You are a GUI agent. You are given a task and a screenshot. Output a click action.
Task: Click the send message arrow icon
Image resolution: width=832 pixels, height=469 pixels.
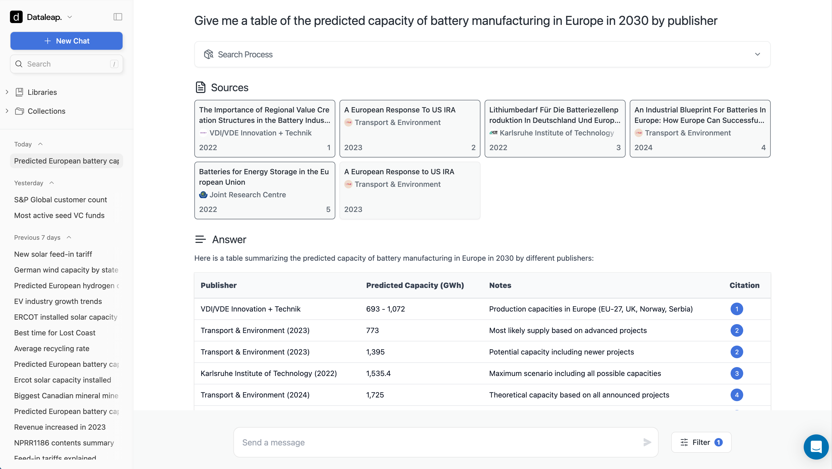[647, 442]
